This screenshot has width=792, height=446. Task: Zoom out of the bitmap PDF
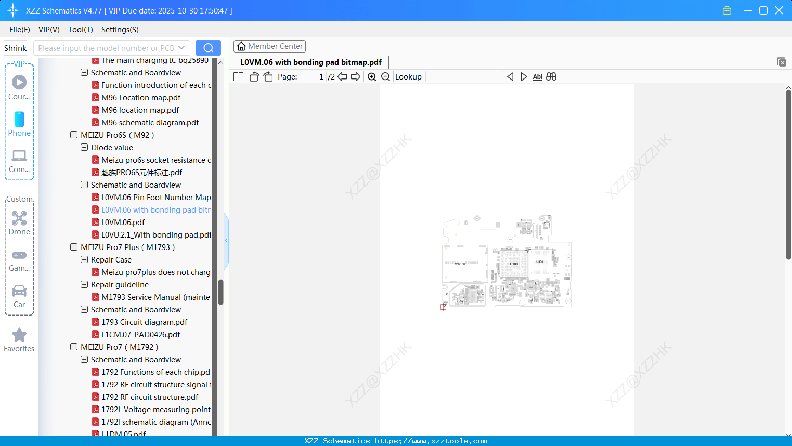coord(385,76)
